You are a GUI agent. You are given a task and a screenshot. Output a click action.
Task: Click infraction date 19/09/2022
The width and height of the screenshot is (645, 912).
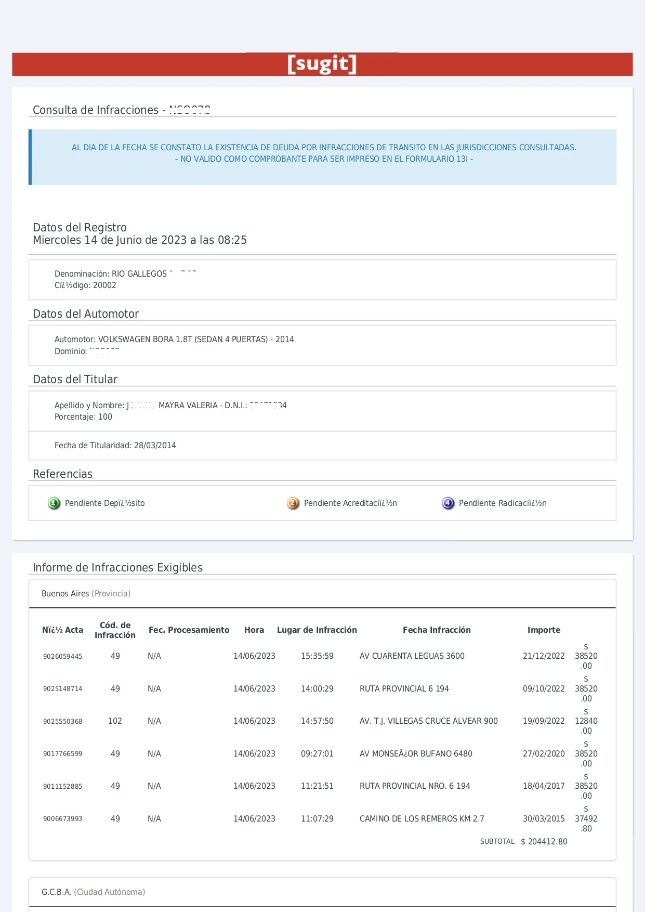point(544,721)
